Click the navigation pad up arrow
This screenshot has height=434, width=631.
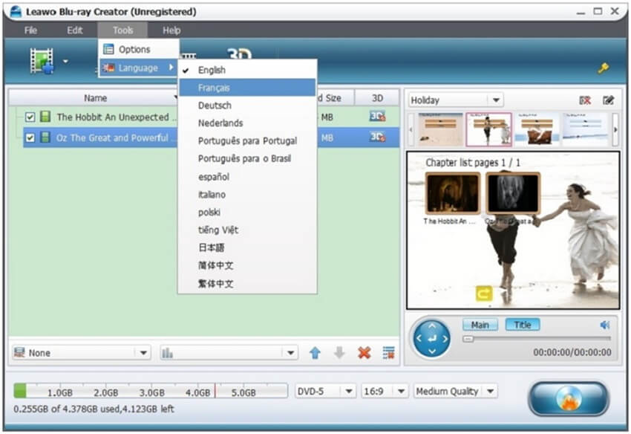[x=432, y=325]
